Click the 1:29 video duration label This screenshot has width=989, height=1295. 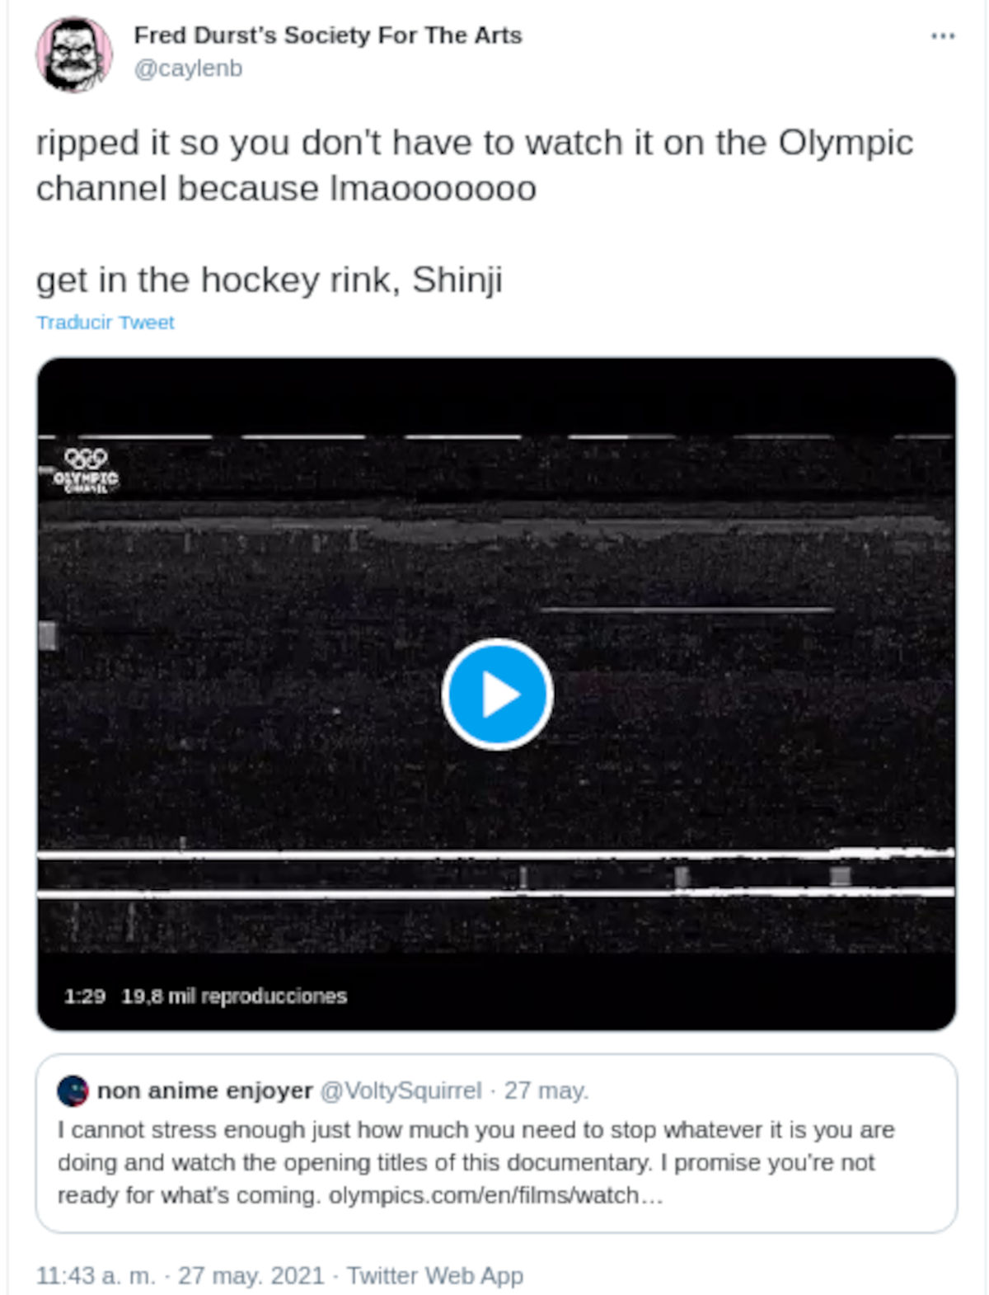85,996
